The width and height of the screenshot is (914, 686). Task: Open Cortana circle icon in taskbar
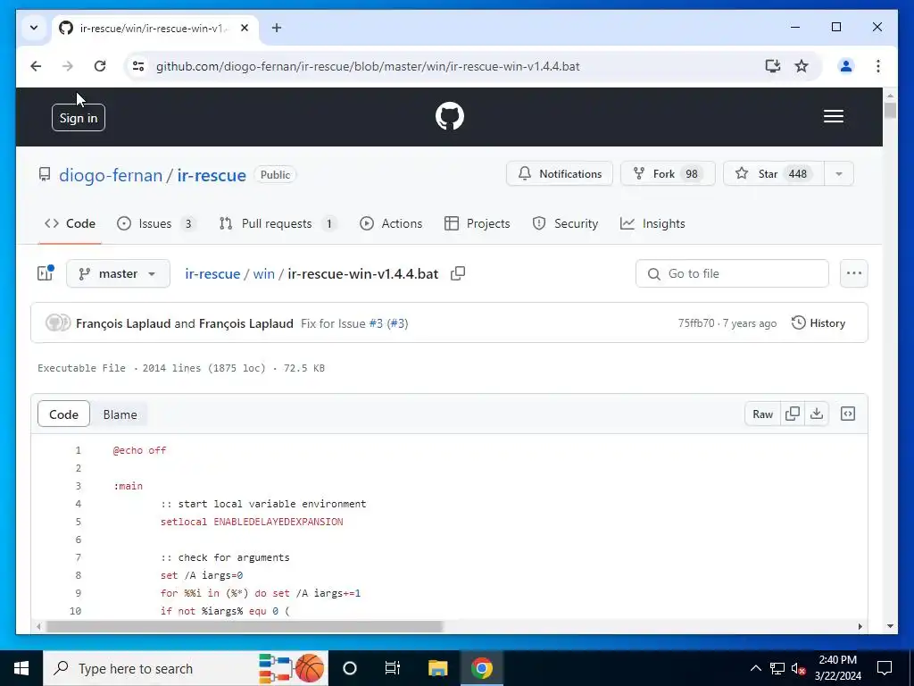349,668
